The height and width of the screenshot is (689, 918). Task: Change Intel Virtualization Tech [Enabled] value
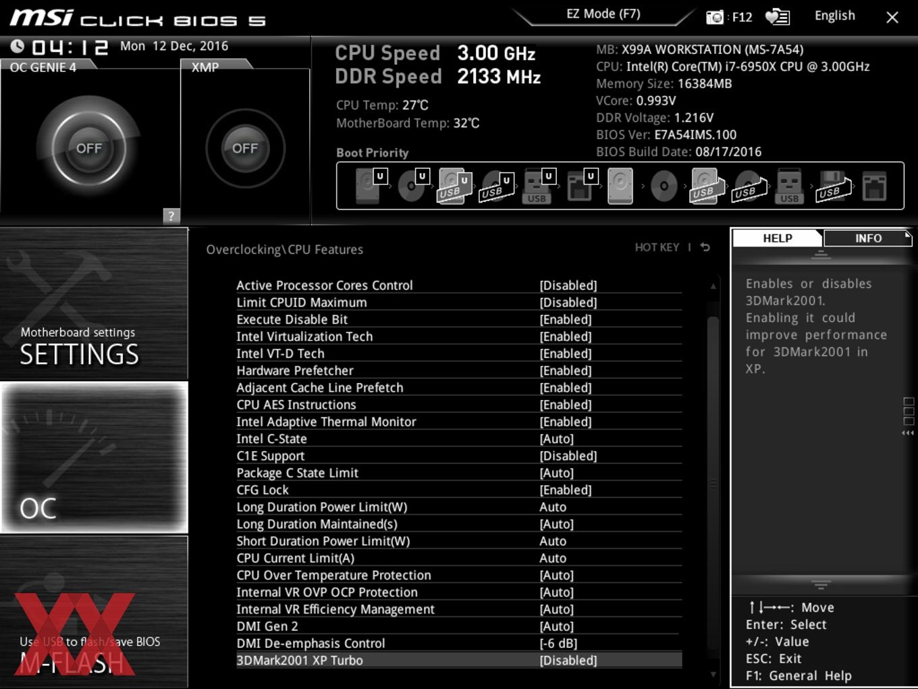(x=566, y=336)
